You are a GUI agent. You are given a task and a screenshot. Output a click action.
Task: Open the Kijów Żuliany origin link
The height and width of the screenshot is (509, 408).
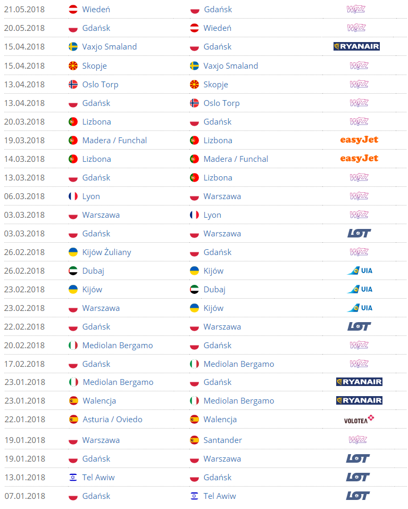click(107, 252)
